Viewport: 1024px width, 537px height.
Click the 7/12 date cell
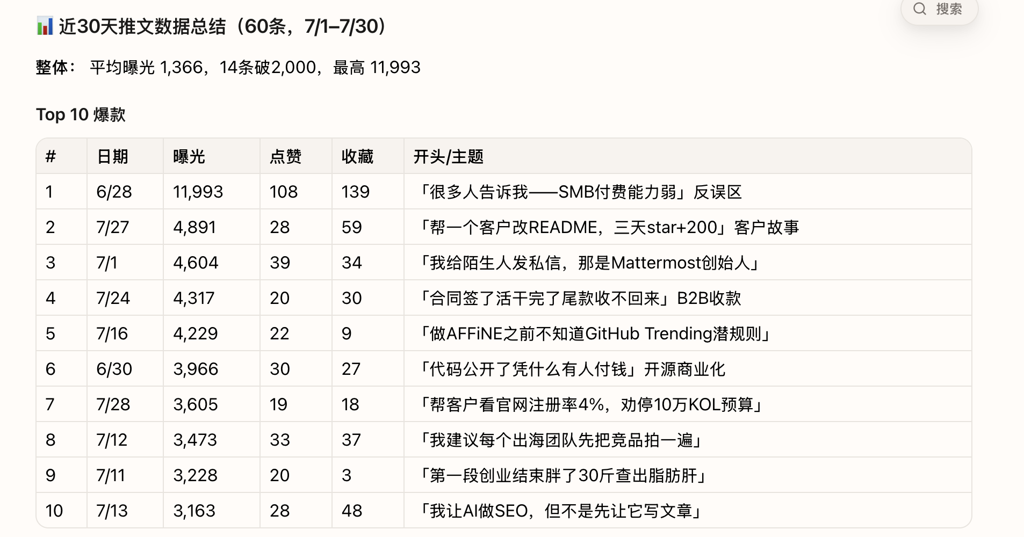pyautogui.click(x=112, y=440)
